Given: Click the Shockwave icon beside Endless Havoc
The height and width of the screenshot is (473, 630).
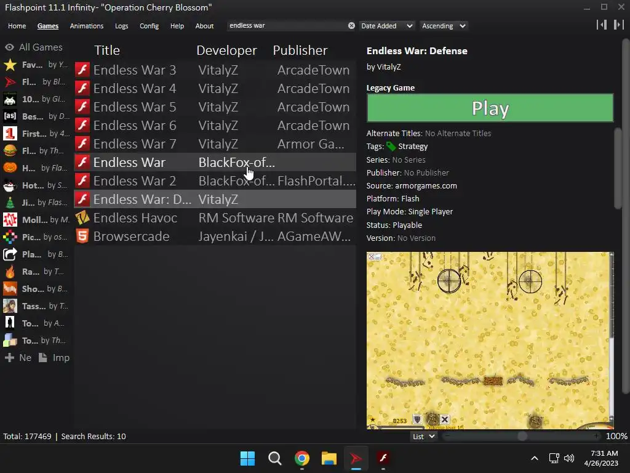Looking at the screenshot, I should pyautogui.click(x=82, y=217).
